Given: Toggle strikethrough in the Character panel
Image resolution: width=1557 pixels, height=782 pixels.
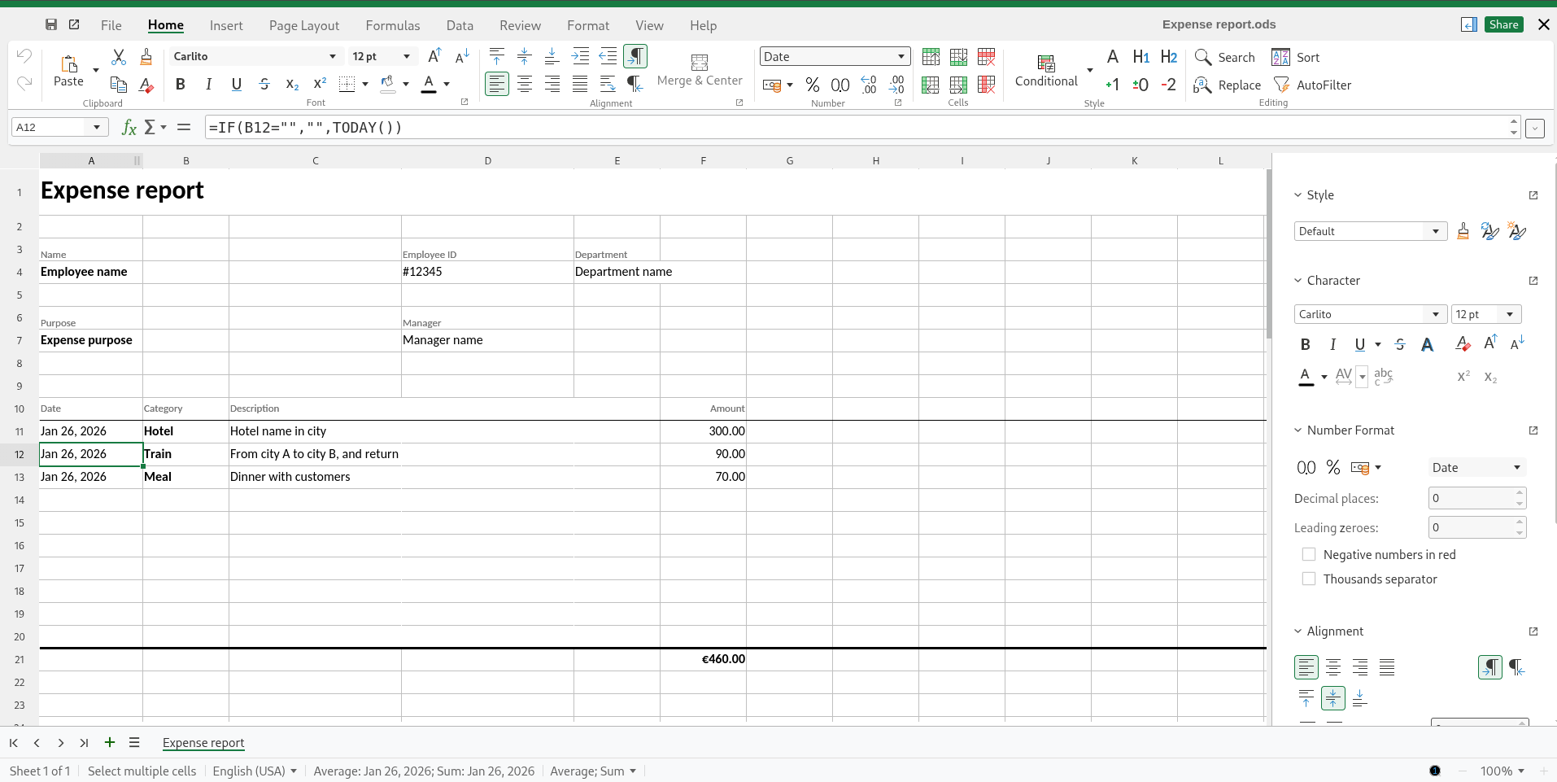Looking at the screenshot, I should (x=1401, y=344).
